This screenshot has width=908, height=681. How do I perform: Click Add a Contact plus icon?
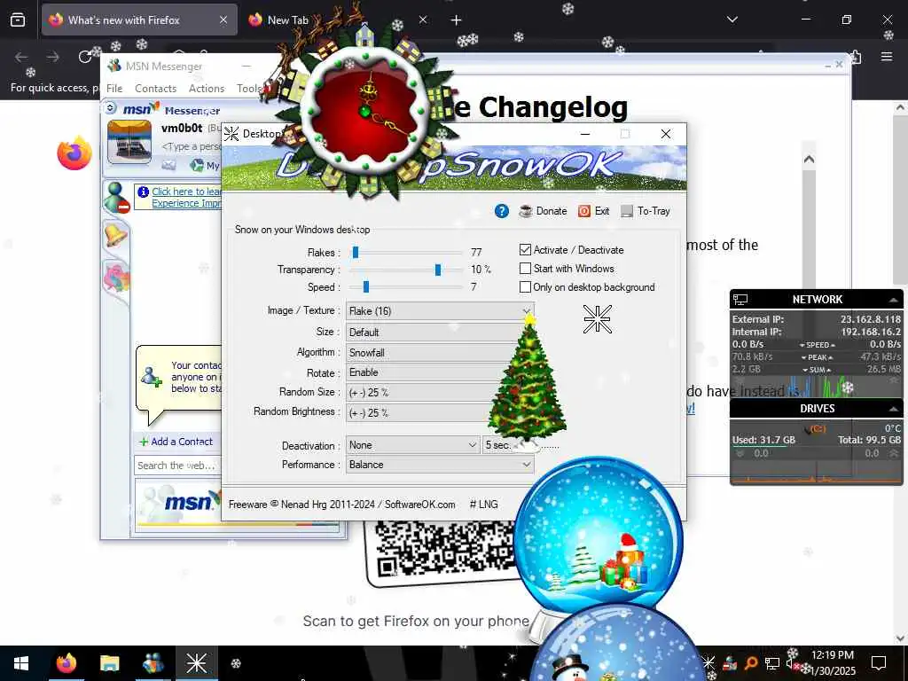click(144, 442)
